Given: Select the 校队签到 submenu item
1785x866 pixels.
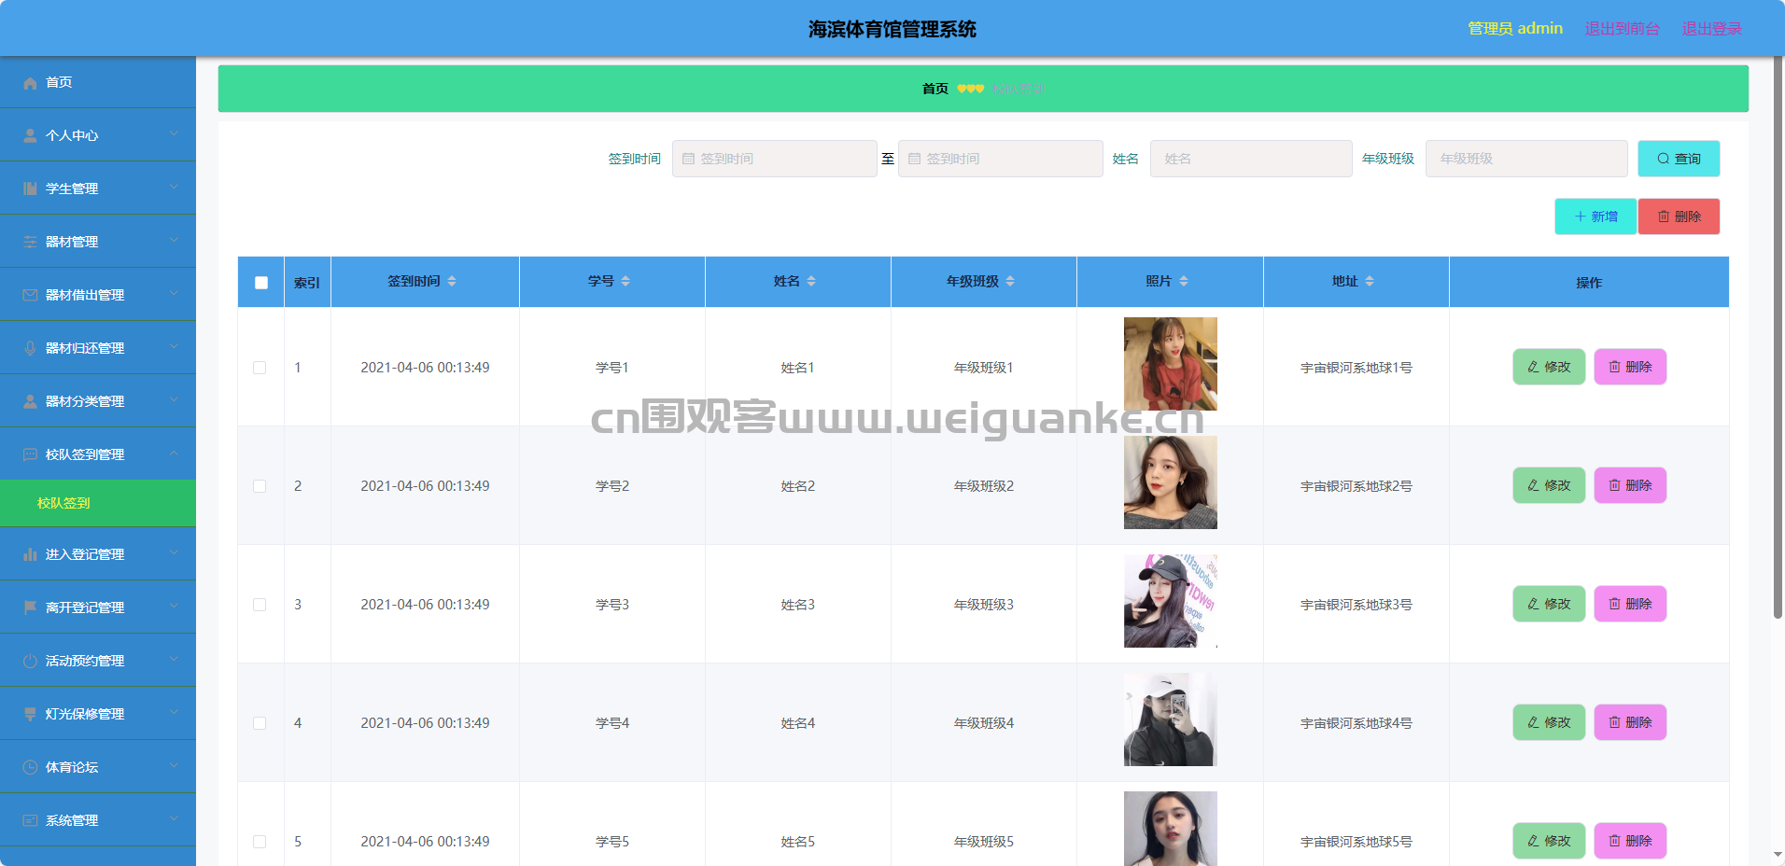Looking at the screenshot, I should pyautogui.click(x=98, y=503).
